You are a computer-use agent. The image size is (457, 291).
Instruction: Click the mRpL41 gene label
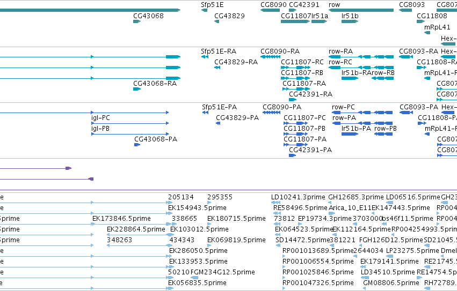[x=437, y=27]
